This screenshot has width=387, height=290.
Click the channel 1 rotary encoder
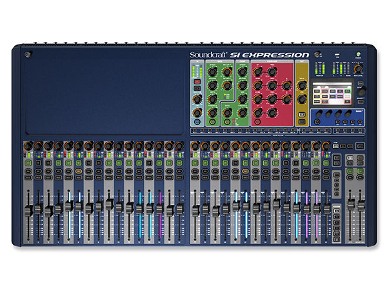[28, 146]
